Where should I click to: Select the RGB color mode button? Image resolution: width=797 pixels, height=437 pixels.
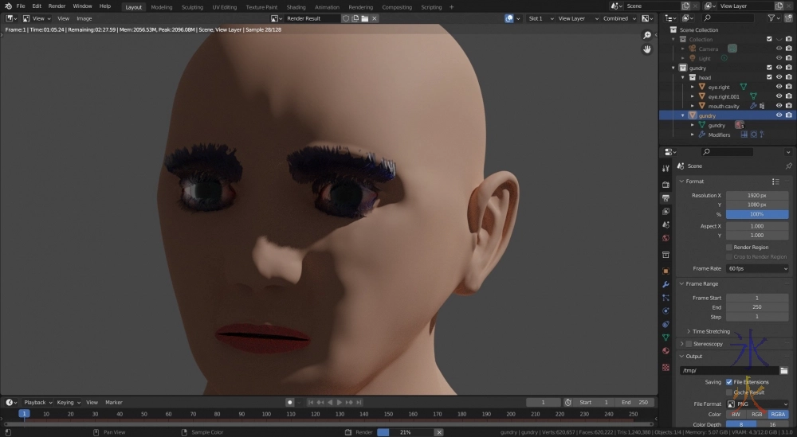(756, 415)
